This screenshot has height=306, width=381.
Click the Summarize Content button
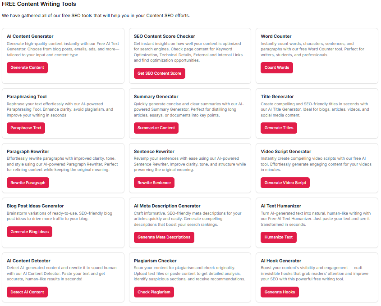[x=156, y=128]
